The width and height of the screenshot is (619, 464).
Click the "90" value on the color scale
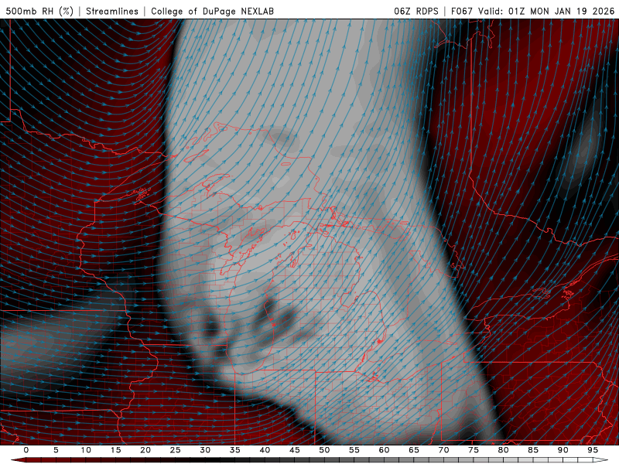[563, 450]
